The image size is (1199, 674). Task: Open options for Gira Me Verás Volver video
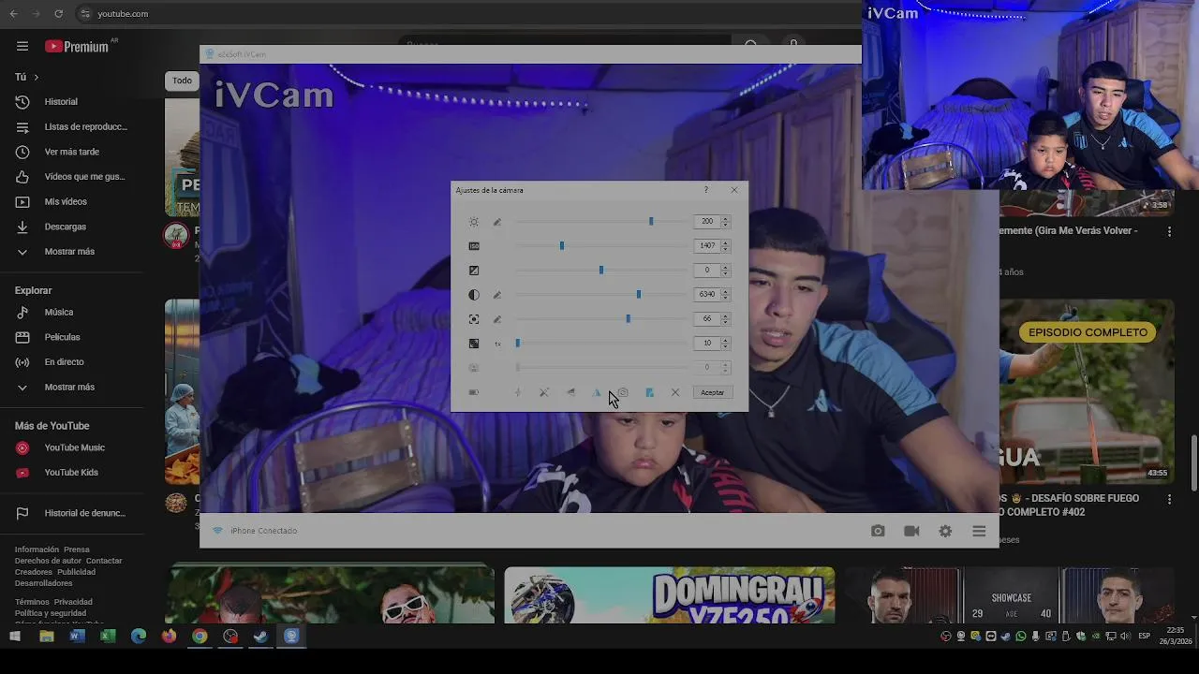[1169, 231]
